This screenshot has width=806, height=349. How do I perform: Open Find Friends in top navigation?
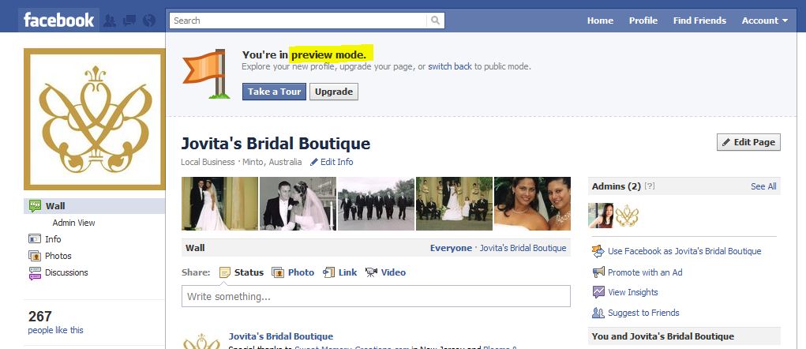pos(699,21)
